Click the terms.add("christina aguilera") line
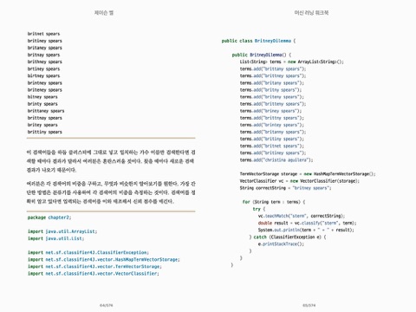Viewport: 416px width, 312px height. point(276,159)
